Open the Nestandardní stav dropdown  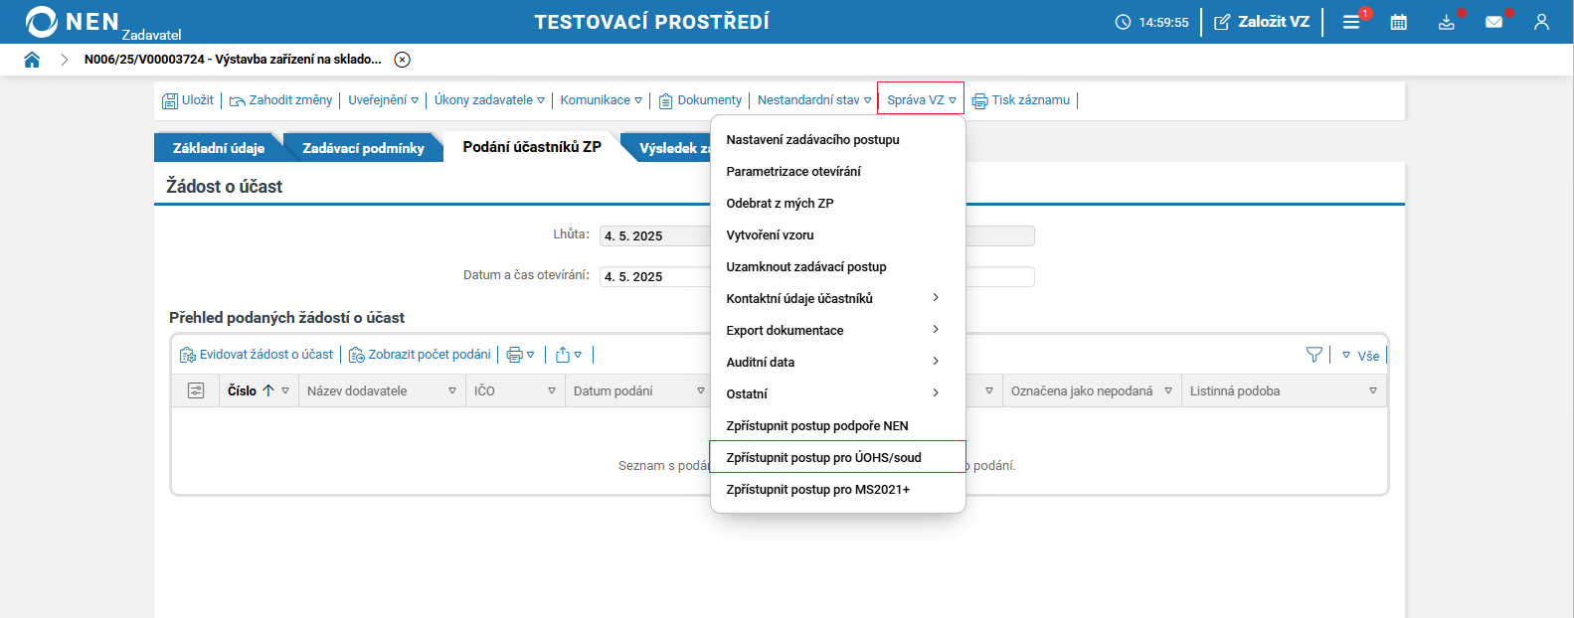coord(813,100)
